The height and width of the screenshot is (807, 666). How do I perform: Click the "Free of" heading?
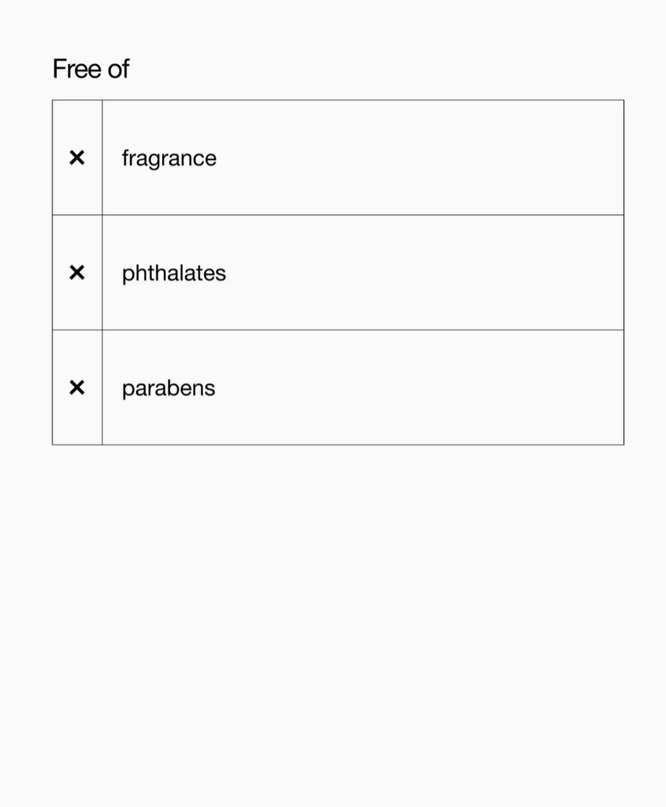(x=91, y=69)
